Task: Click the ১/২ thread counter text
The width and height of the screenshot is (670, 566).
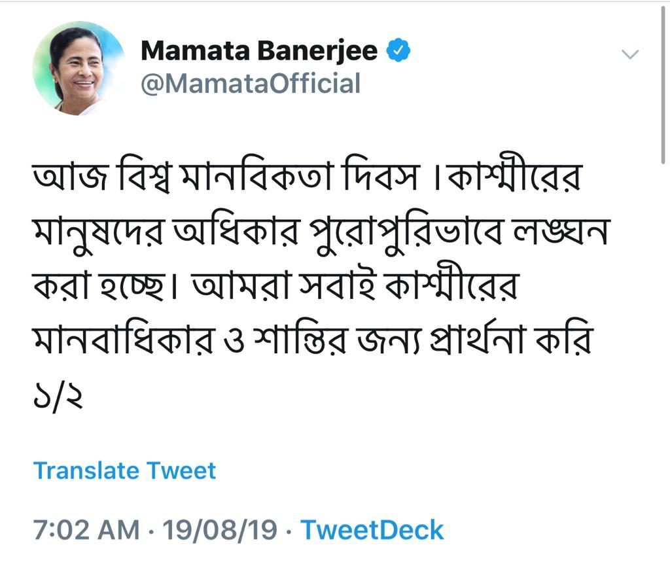Action: [x=58, y=398]
